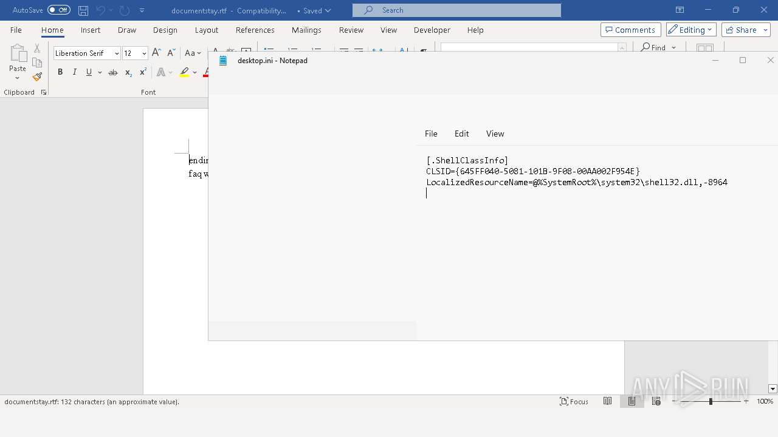Click the Redo icon in Word
Viewport: 778px width, 437px height.
click(124, 10)
